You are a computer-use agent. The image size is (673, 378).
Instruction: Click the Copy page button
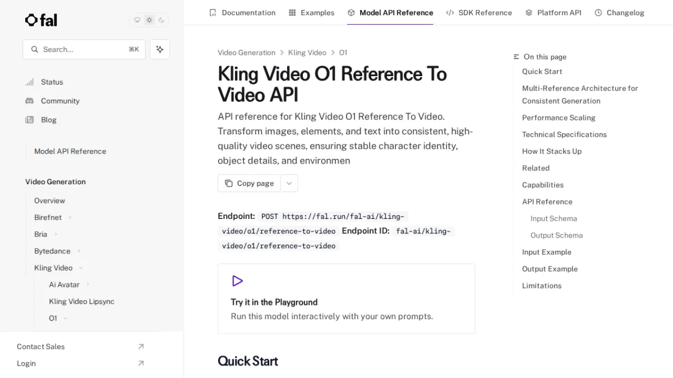pos(249,183)
